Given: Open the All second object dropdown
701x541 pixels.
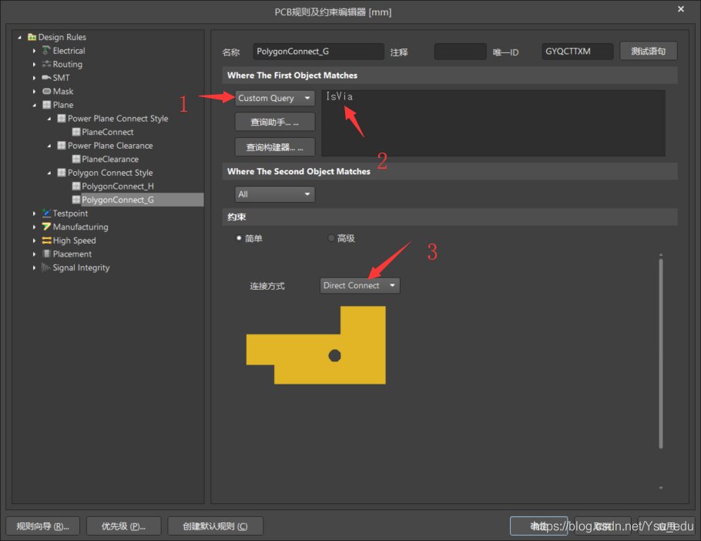Looking at the screenshot, I should [x=274, y=194].
